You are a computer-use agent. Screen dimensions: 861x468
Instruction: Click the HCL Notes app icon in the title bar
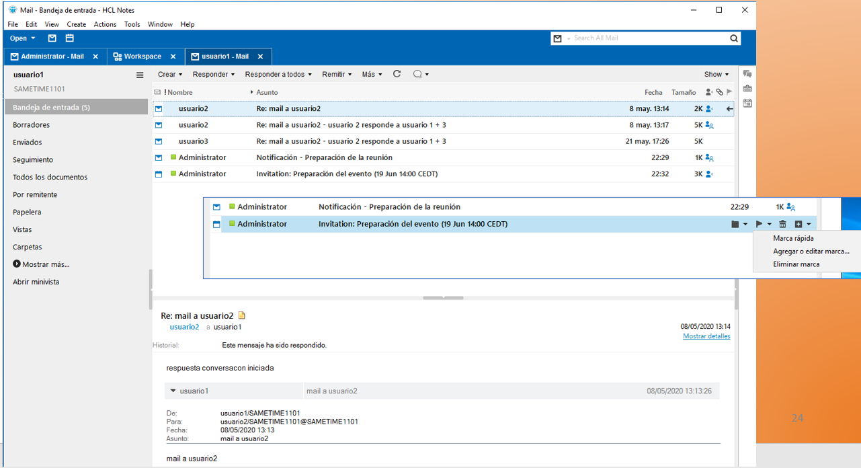click(13, 9)
